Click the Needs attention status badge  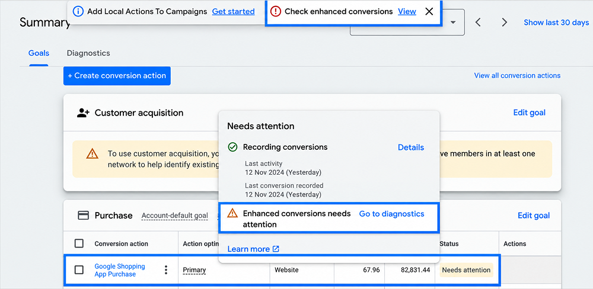click(466, 270)
